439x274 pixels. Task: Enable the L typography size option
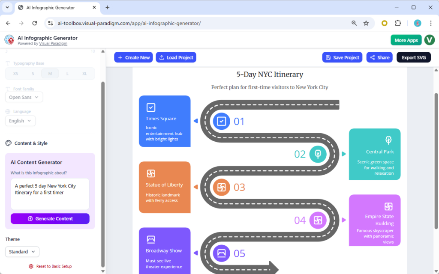(x=67, y=74)
